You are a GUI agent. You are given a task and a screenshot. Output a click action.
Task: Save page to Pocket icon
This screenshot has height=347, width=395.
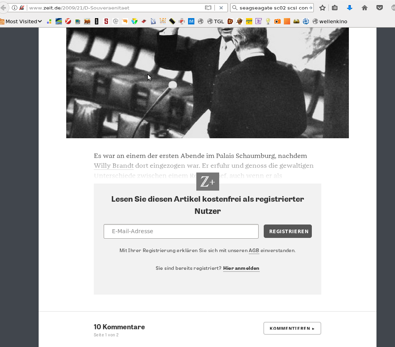(380, 8)
